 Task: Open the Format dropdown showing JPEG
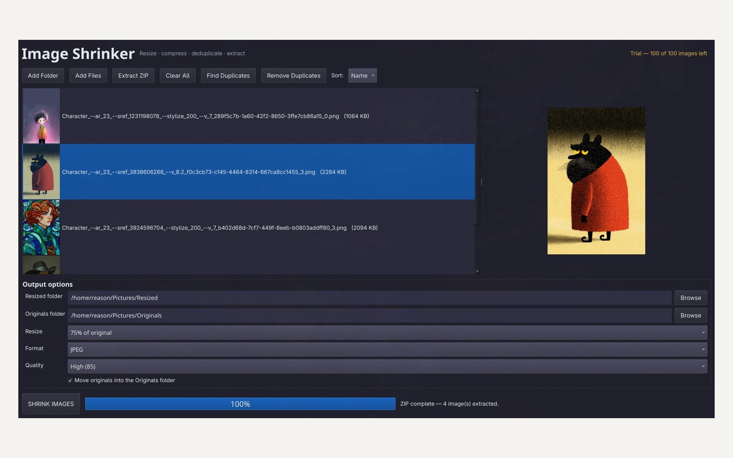point(388,349)
